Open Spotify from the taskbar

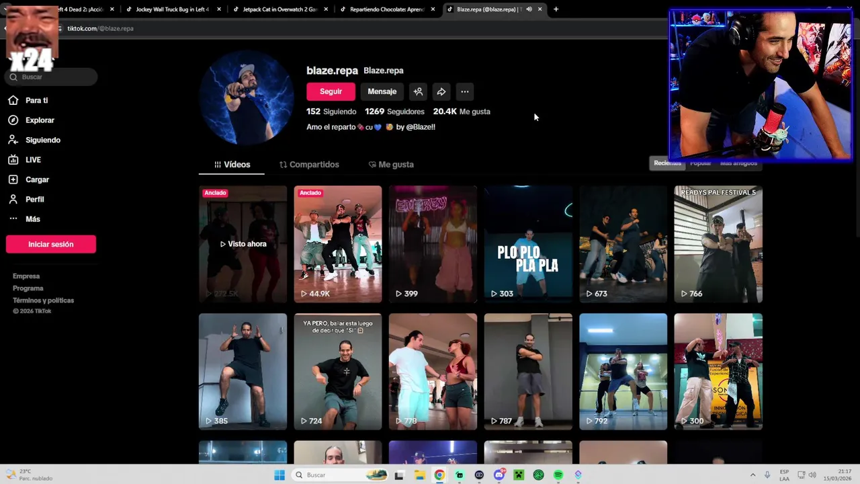coord(558,475)
